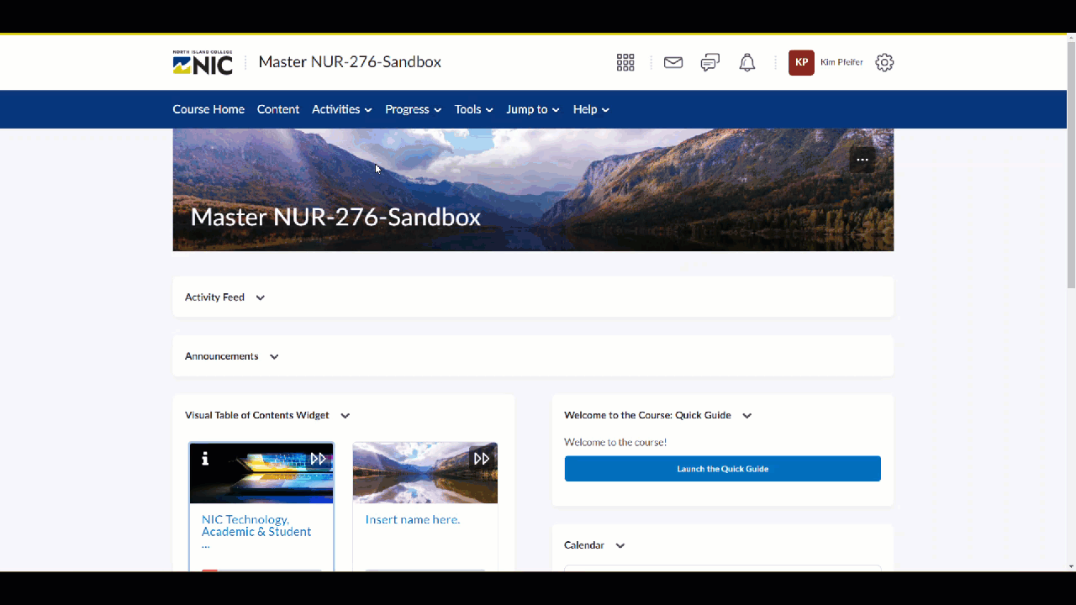Collapse the Activity Feed widget
The height and width of the screenshot is (605, 1076).
pos(261,297)
